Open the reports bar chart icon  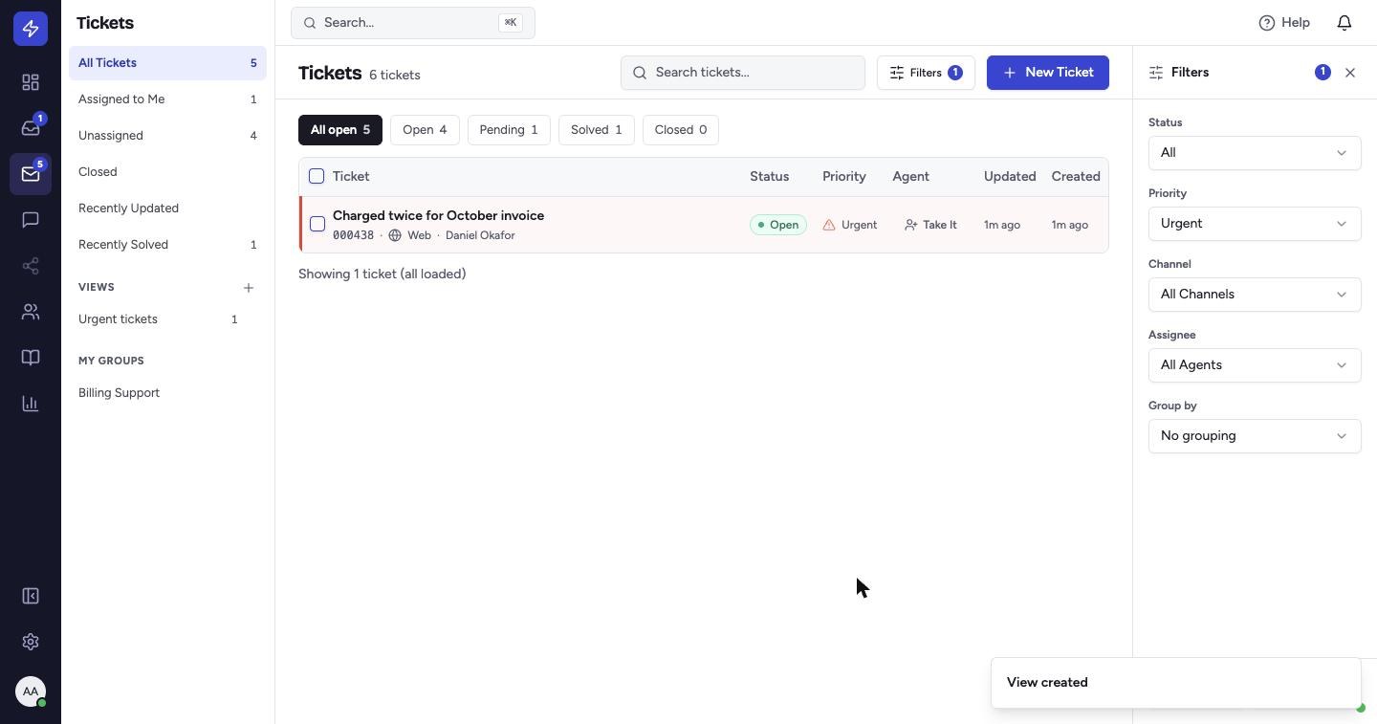[31, 404]
